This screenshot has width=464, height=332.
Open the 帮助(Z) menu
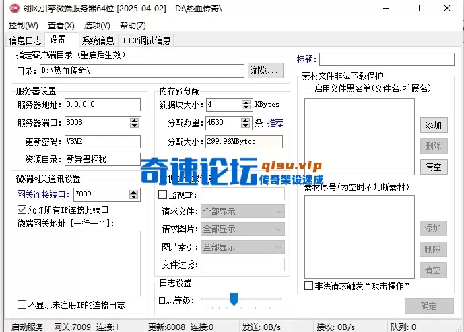[133, 26]
